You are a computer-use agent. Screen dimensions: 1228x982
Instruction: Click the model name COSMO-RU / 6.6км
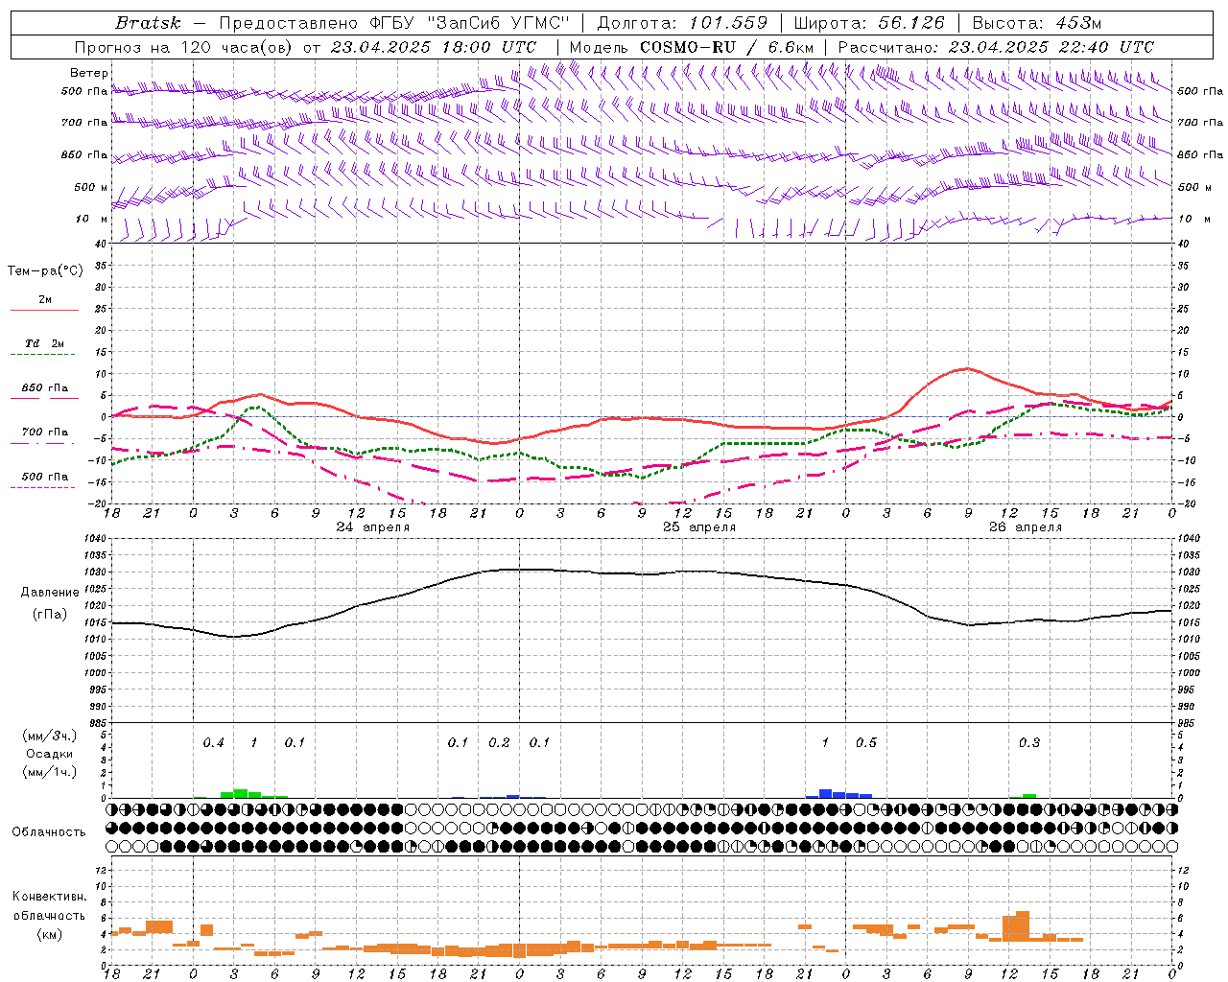pyautogui.click(x=726, y=47)
